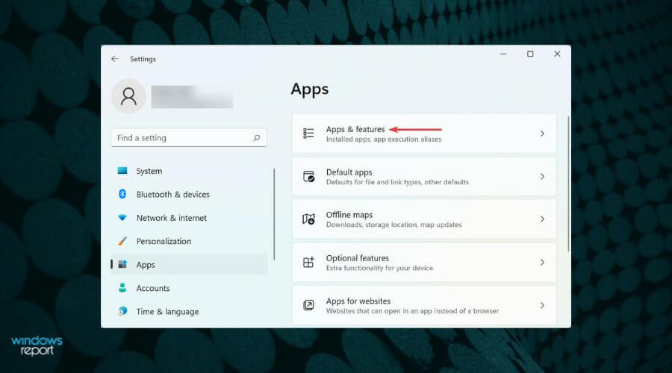Click the Optional features grid icon
Screen dimensions: 672x373
(308, 262)
